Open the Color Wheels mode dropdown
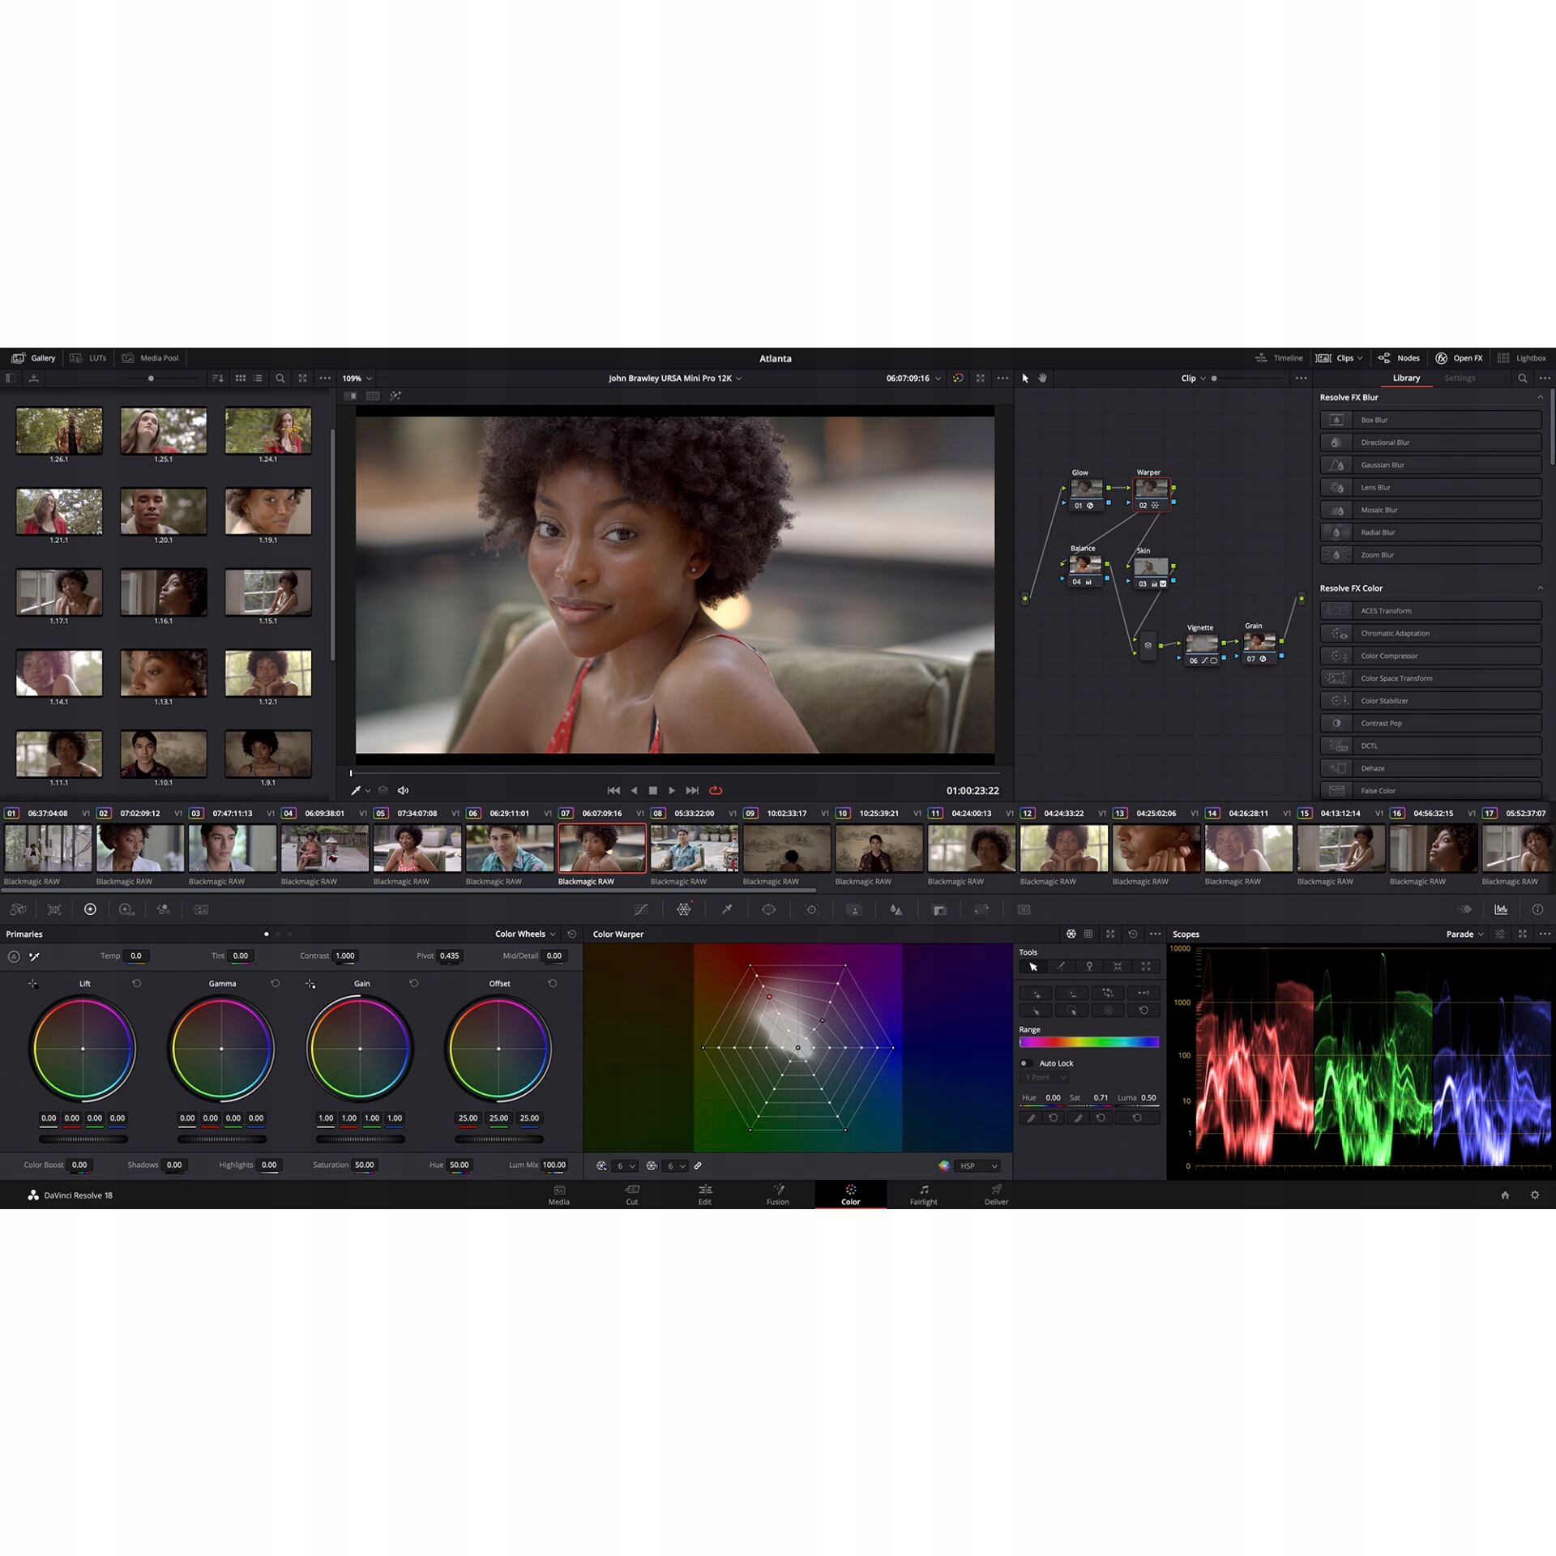The image size is (1556, 1556). (525, 934)
